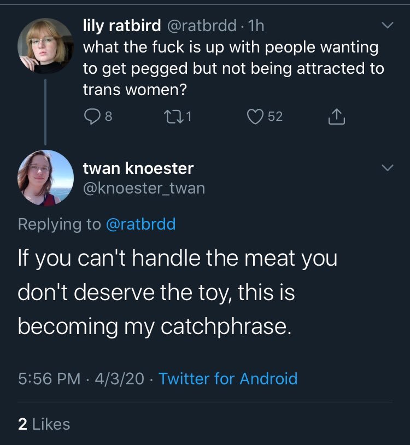Click the reply speech bubble icon
This screenshot has height=445, width=410.
[x=92, y=116]
